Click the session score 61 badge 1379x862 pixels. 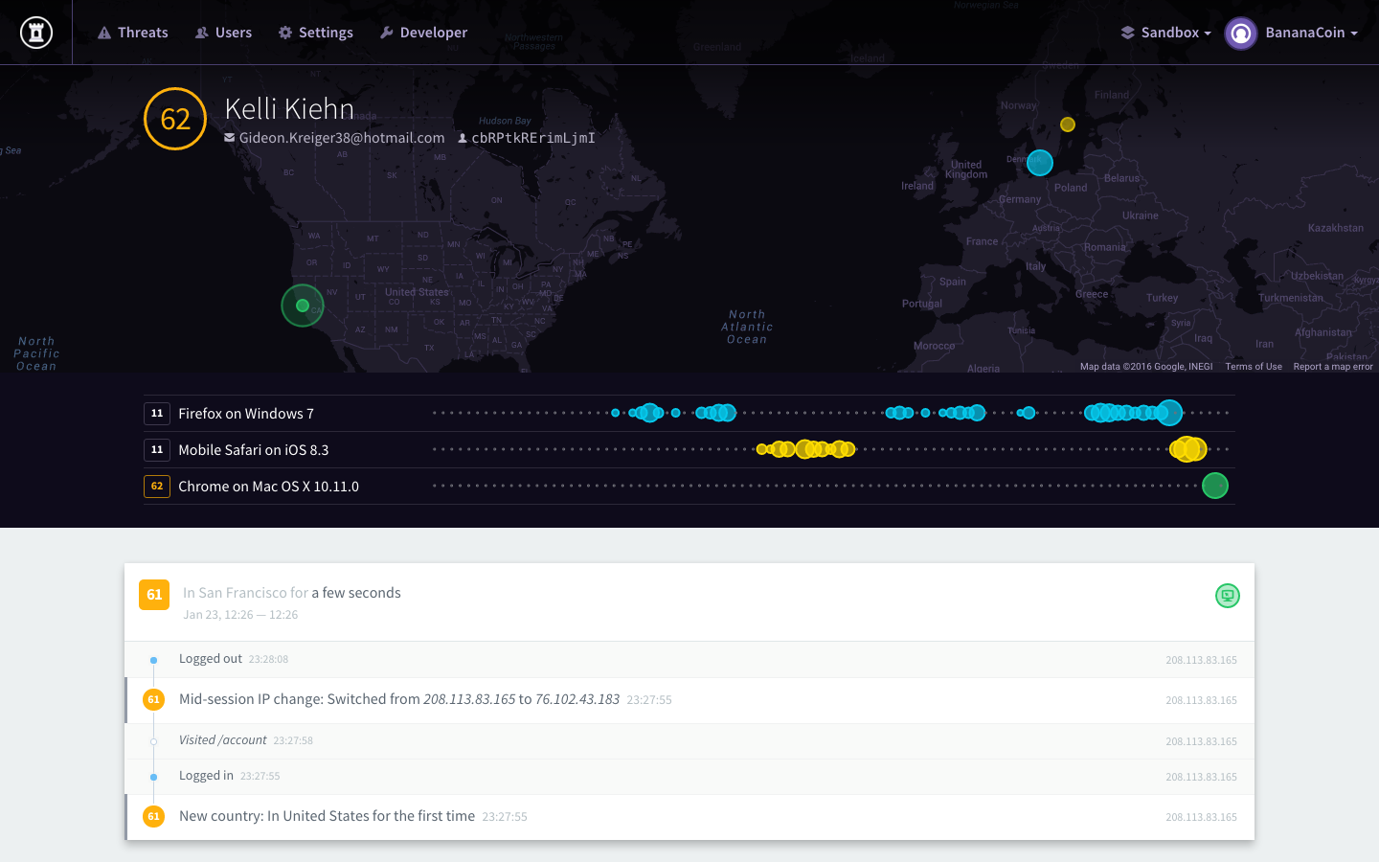click(154, 595)
